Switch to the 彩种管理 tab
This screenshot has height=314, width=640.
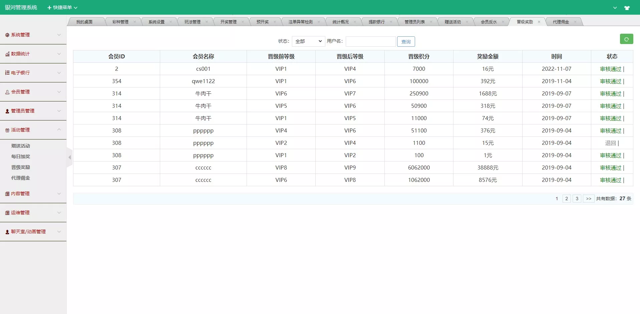click(120, 21)
